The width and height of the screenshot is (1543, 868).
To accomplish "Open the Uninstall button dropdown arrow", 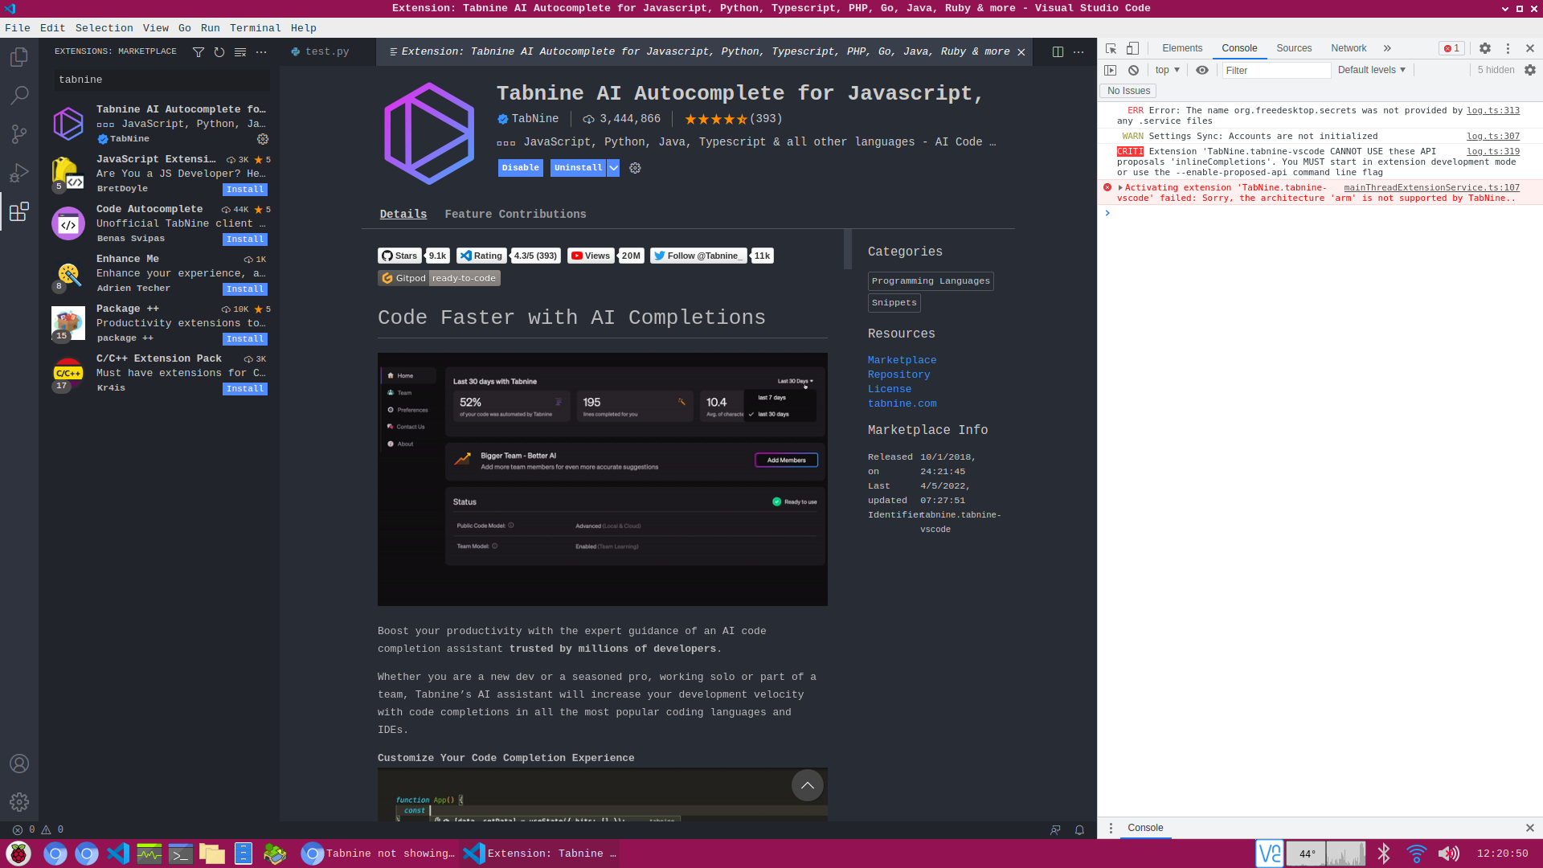I will point(613,168).
